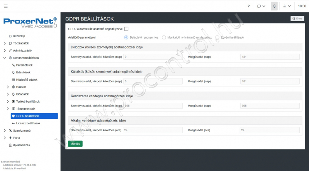
Task: Expand the Adminisztráció section
Action: pos(5,51)
